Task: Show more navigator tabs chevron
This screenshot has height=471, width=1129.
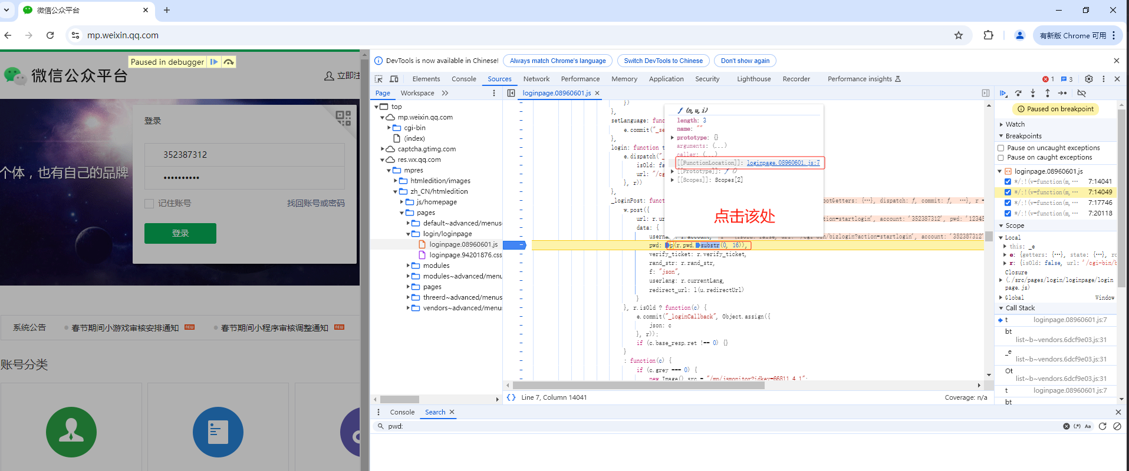Action: click(445, 93)
